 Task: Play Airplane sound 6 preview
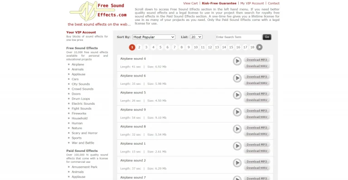(x=237, y=78)
